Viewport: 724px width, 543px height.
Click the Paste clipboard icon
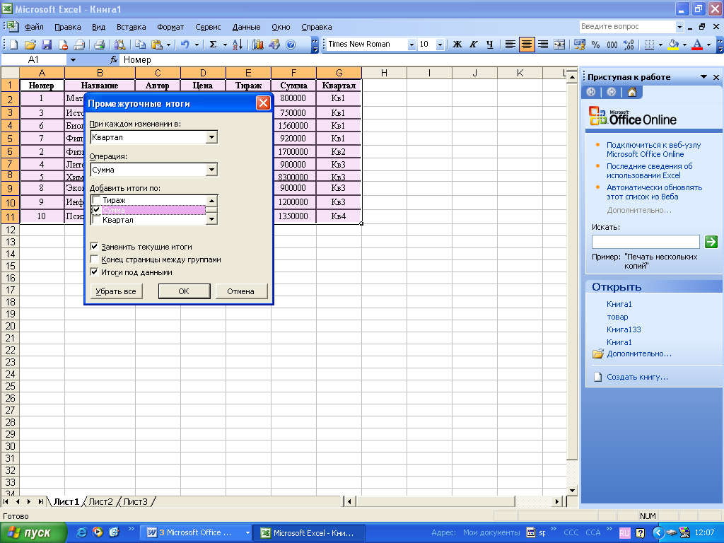(x=157, y=45)
